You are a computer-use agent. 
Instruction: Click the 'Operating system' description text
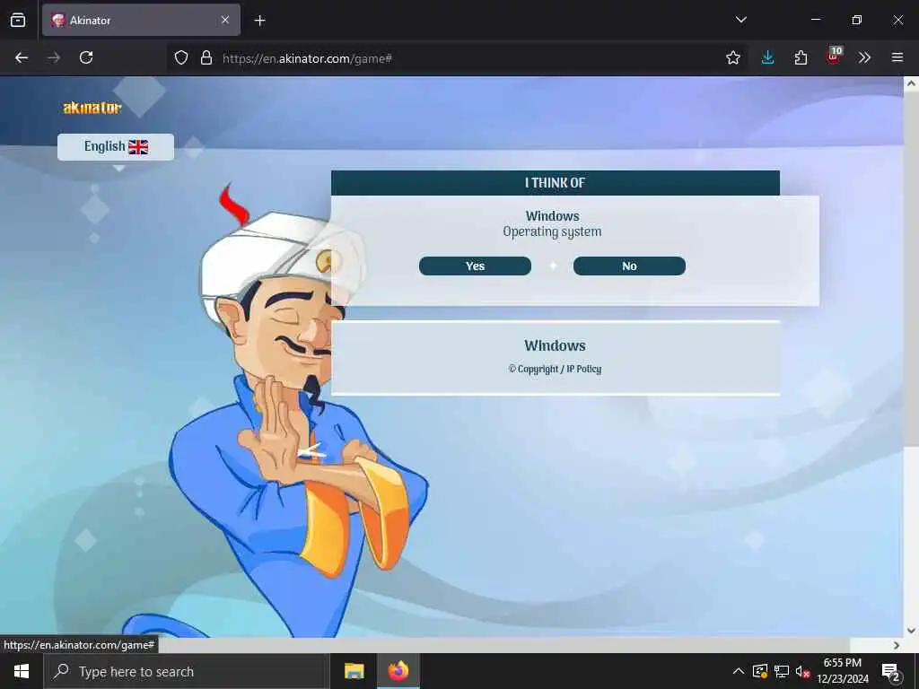(x=552, y=232)
